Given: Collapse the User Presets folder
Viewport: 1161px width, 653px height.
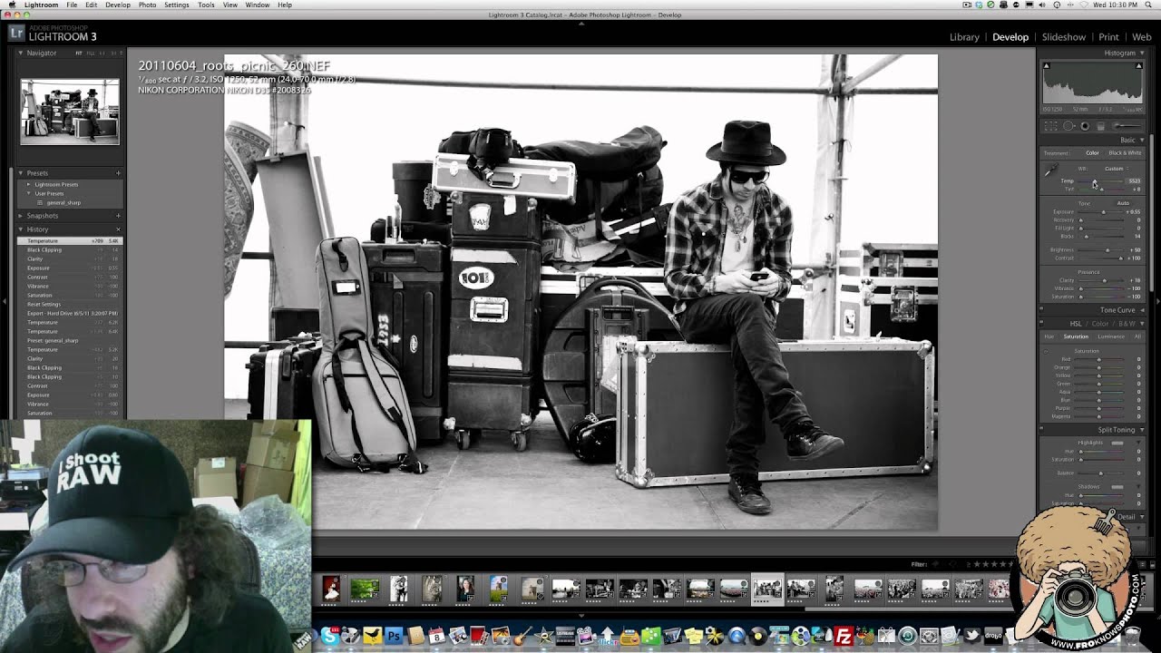Looking at the screenshot, I should point(29,193).
